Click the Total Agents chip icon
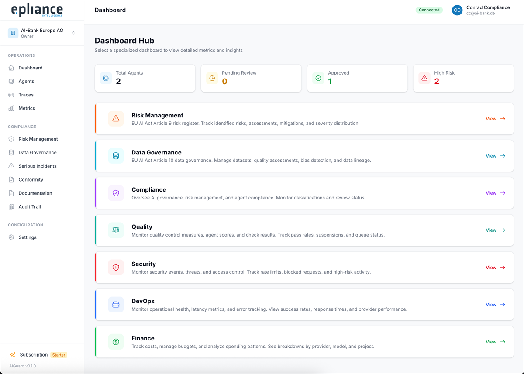Screen dimensions: 524x374 pyautogui.click(x=106, y=78)
